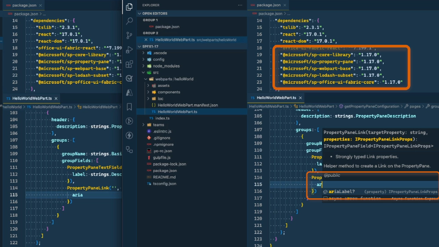439x247 pixels.
Task: Open Run and Debug view icon
Action: click(x=129, y=50)
